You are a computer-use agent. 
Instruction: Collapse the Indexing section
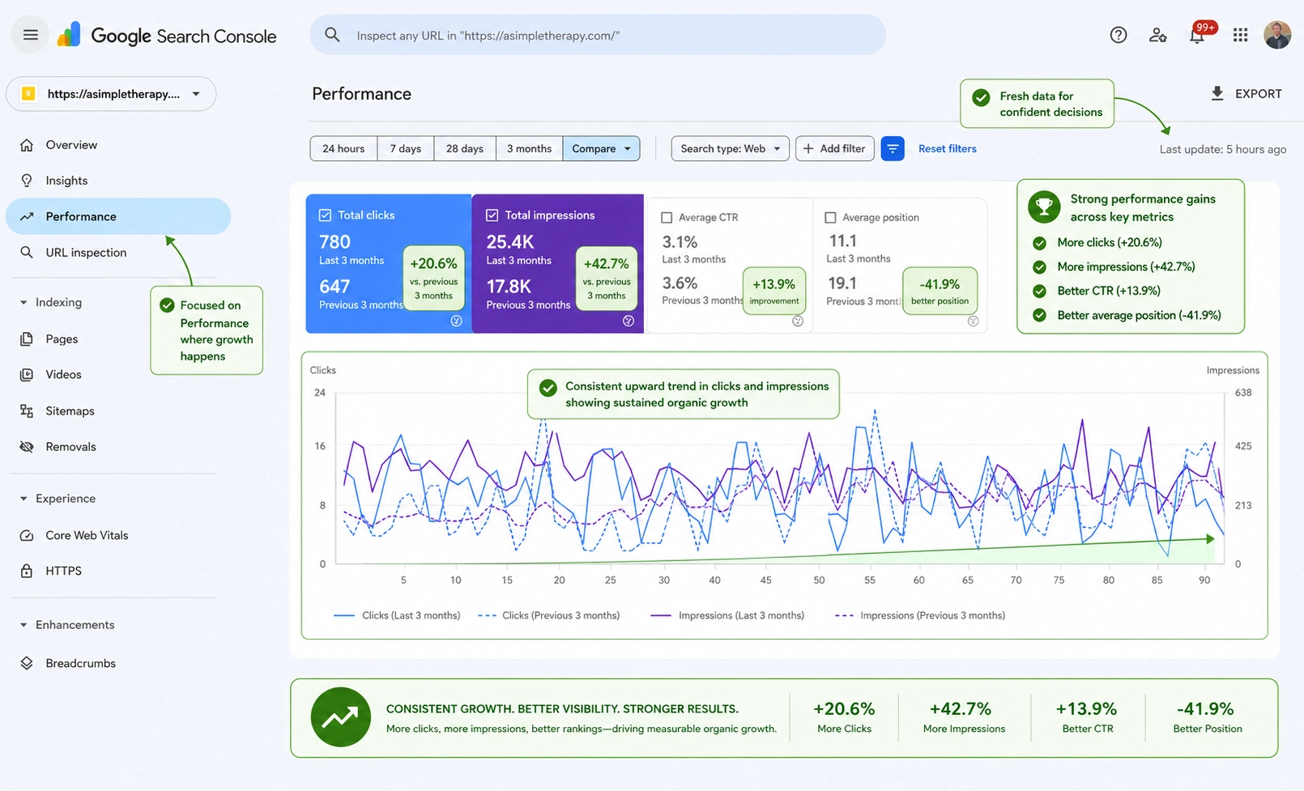[x=23, y=302]
